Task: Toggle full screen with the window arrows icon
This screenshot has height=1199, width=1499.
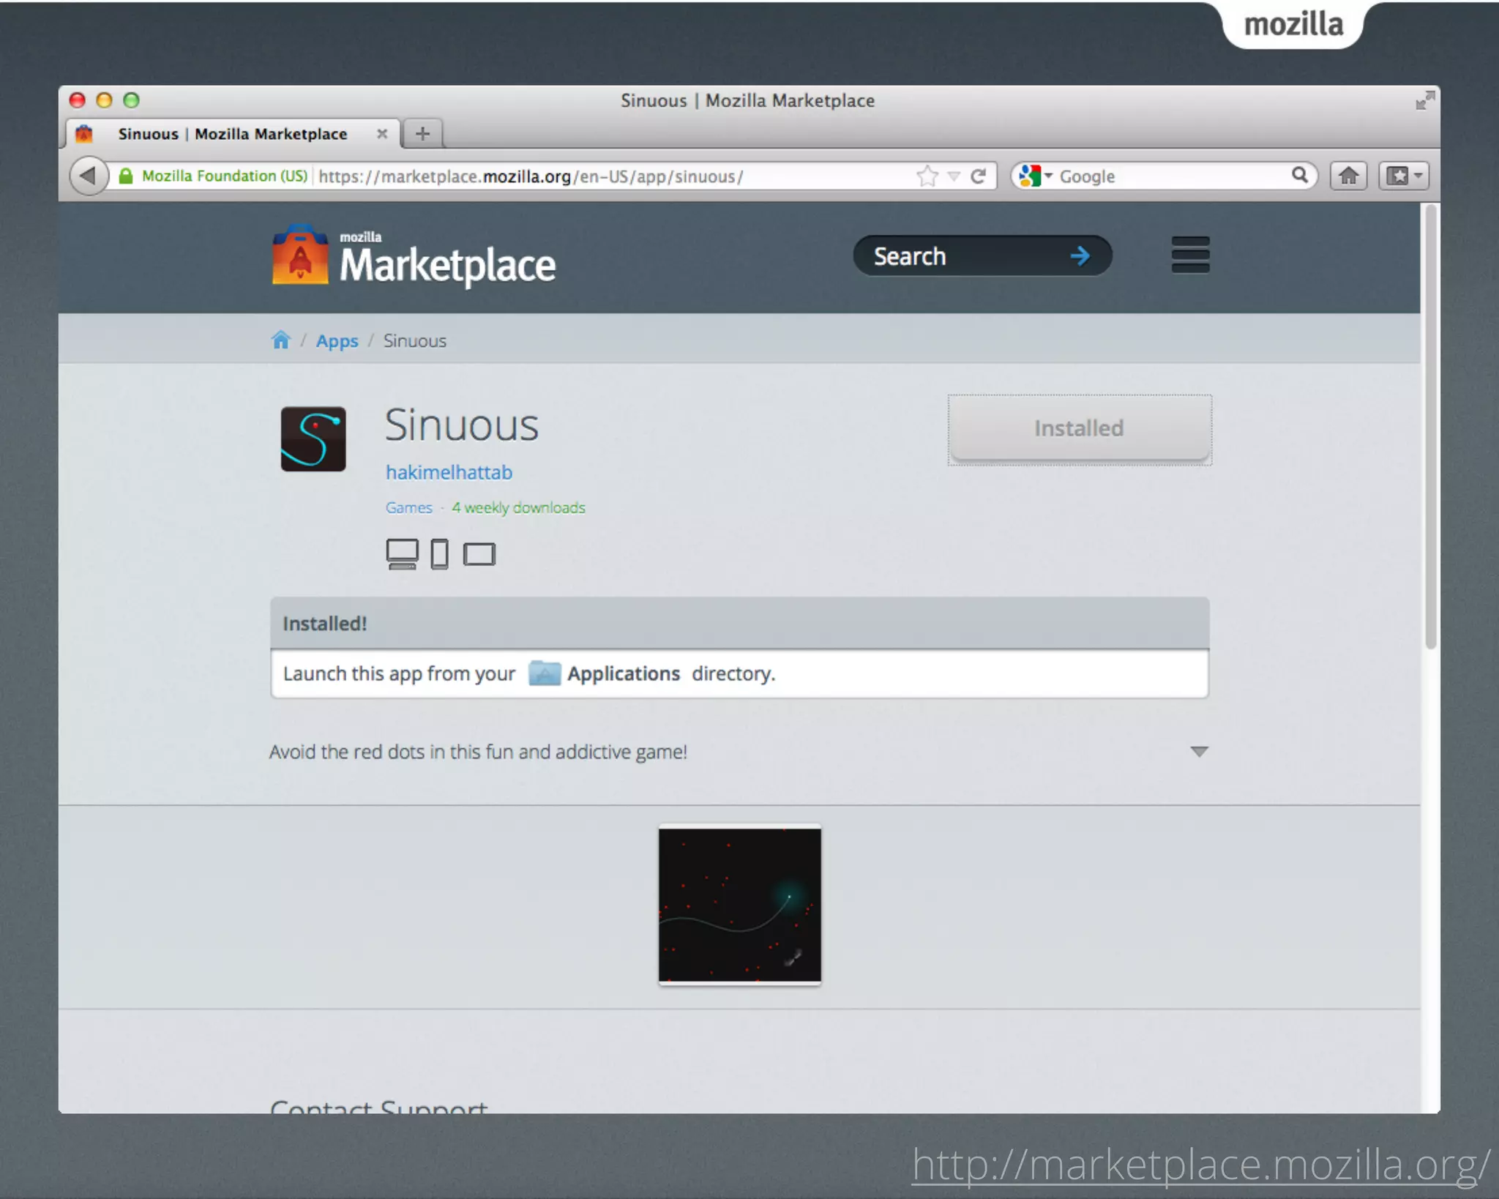Action: click(1424, 101)
